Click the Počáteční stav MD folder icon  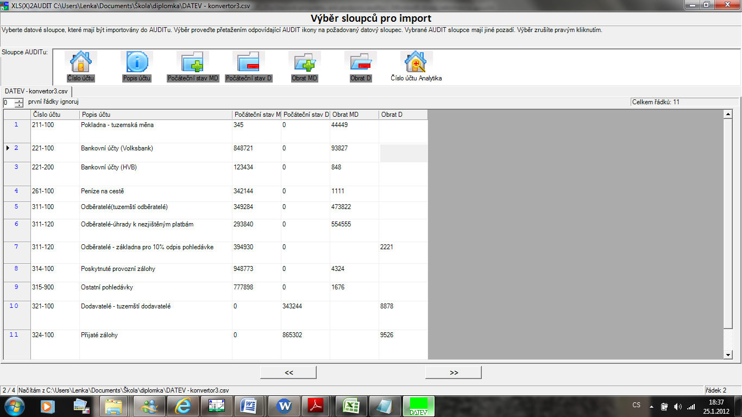pyautogui.click(x=193, y=62)
